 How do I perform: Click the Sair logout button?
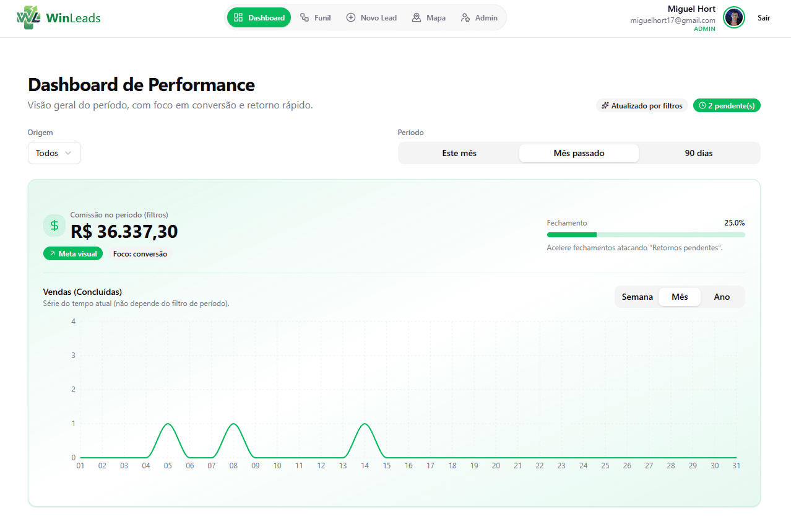(x=764, y=18)
